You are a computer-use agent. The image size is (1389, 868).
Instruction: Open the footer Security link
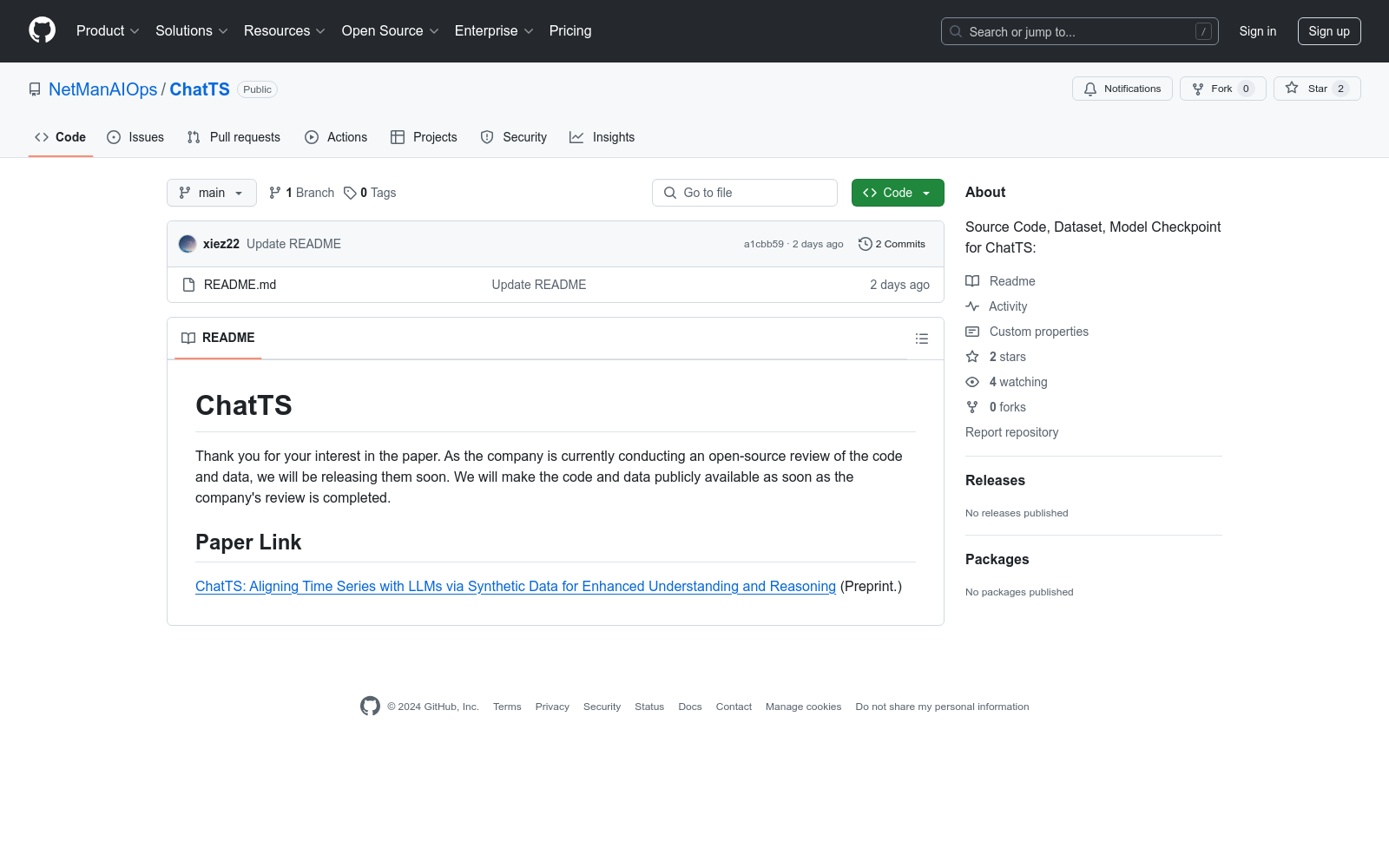tap(602, 707)
